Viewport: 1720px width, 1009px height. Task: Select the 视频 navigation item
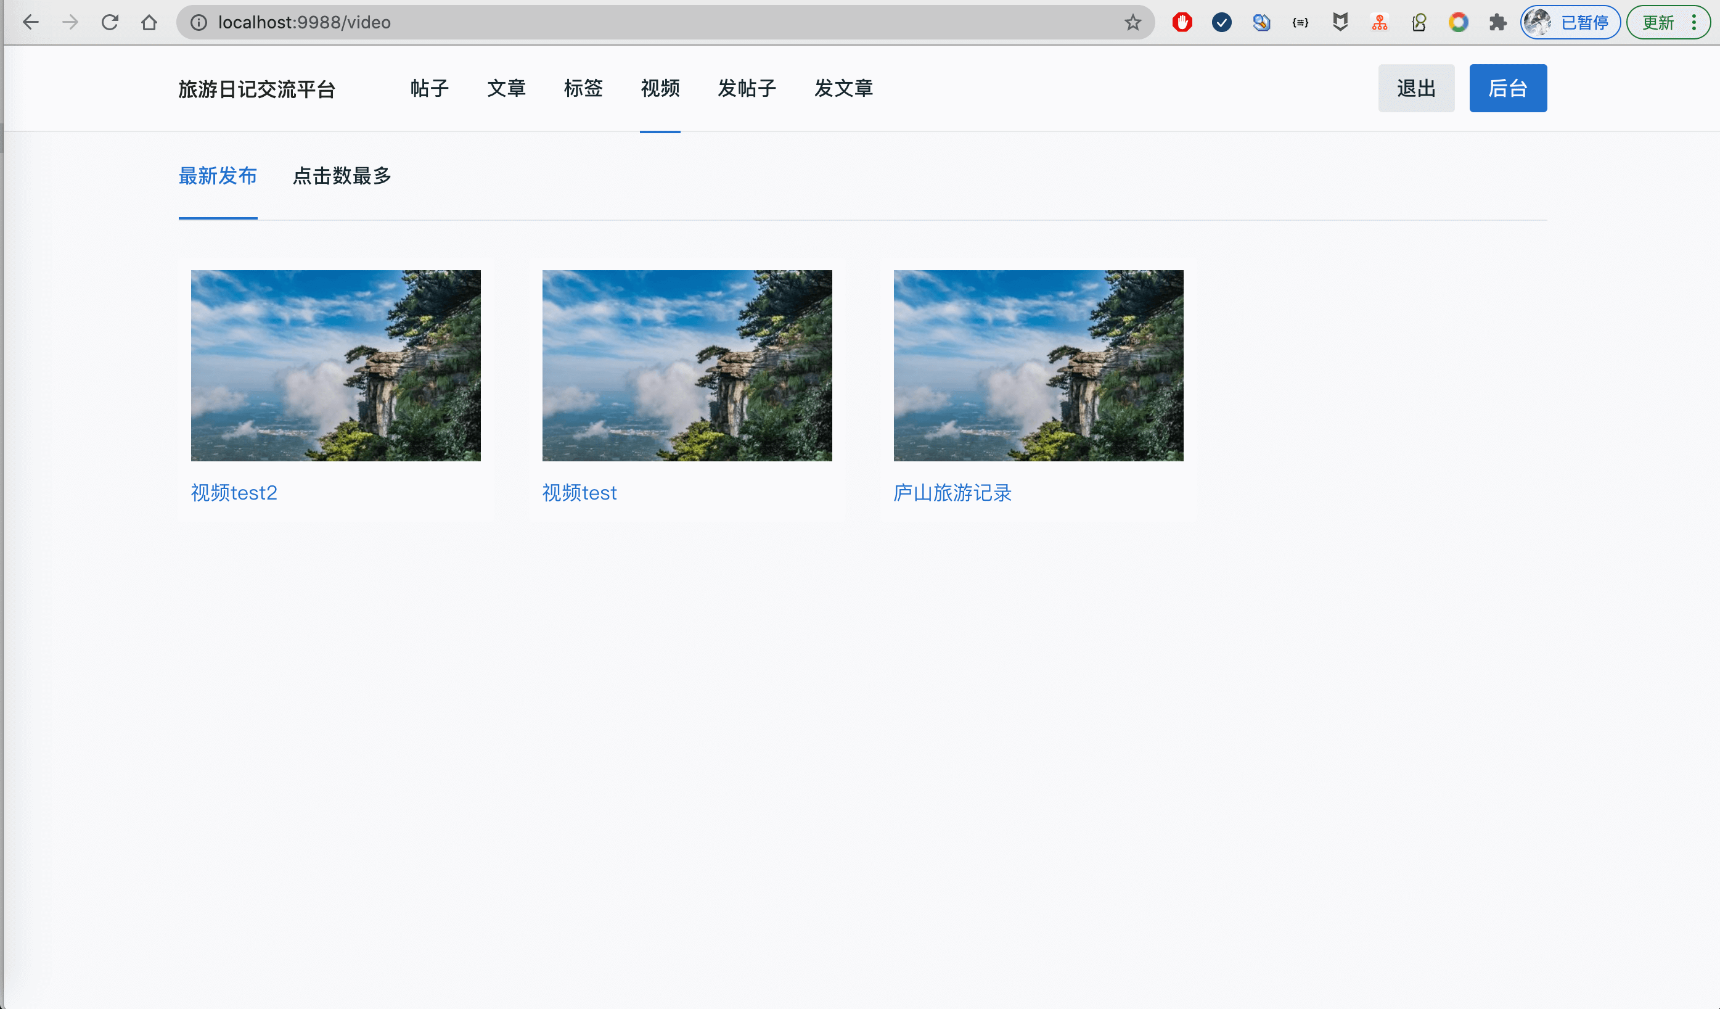[660, 88]
